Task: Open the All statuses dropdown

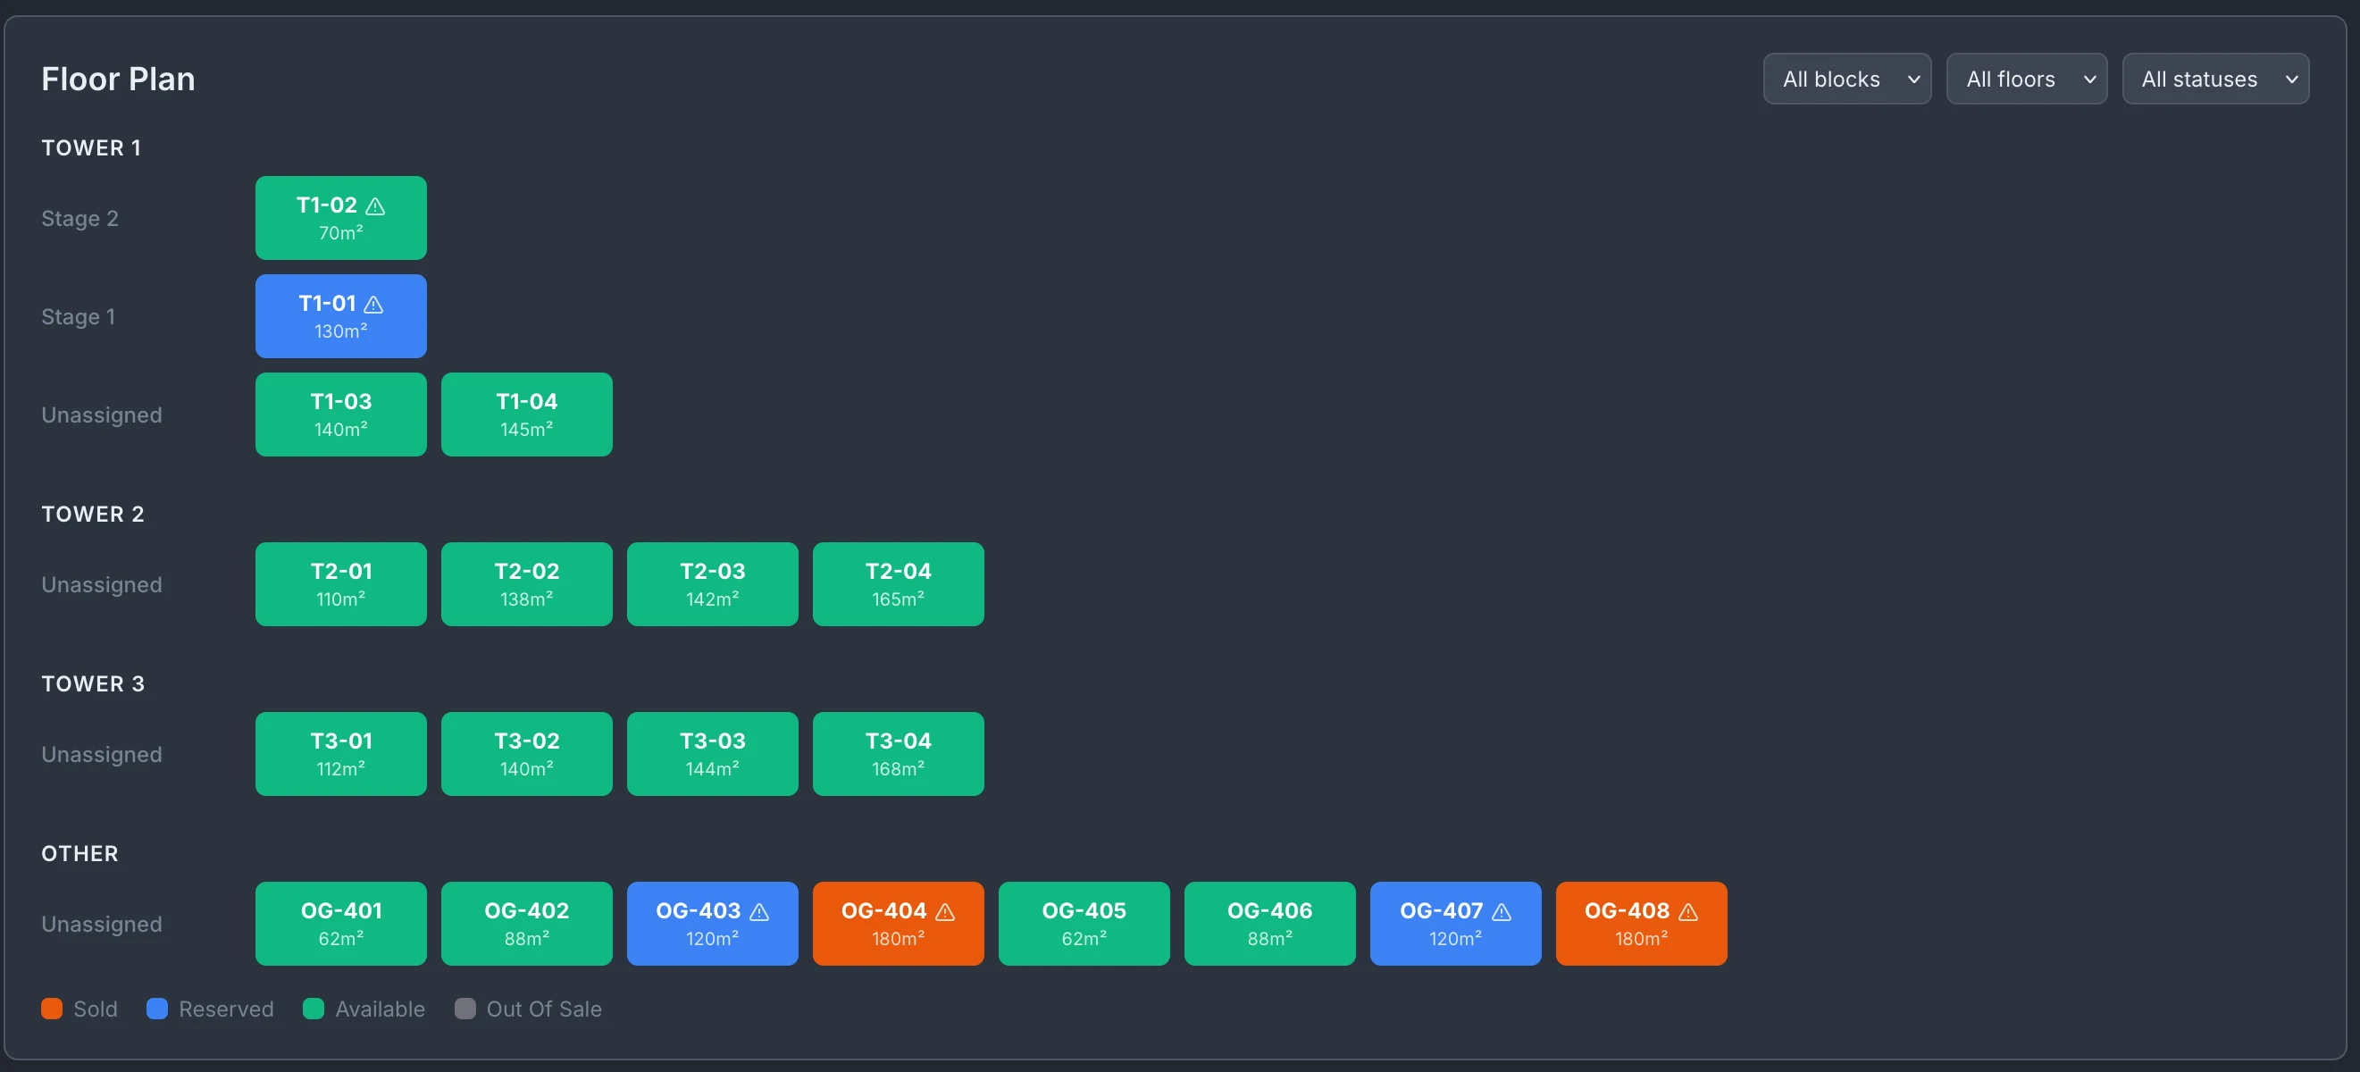Action: coord(2215,79)
